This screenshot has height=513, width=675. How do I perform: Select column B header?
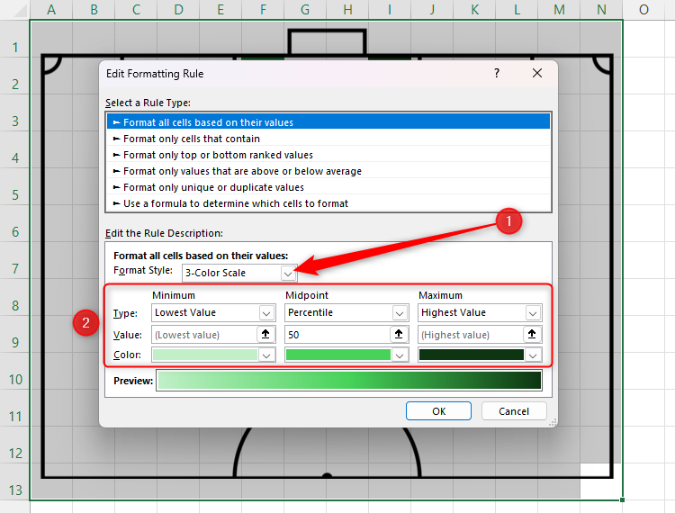[94, 10]
